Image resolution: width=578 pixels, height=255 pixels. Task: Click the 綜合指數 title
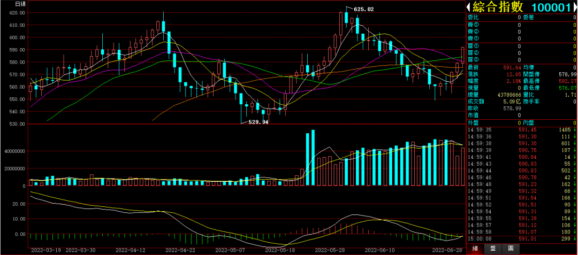coord(497,7)
